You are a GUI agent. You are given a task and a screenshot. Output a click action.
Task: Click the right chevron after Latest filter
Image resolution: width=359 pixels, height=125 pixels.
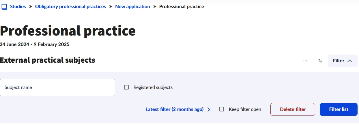[x=209, y=109]
